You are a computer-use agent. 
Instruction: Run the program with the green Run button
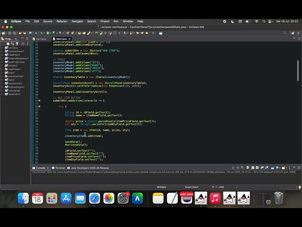48,33
